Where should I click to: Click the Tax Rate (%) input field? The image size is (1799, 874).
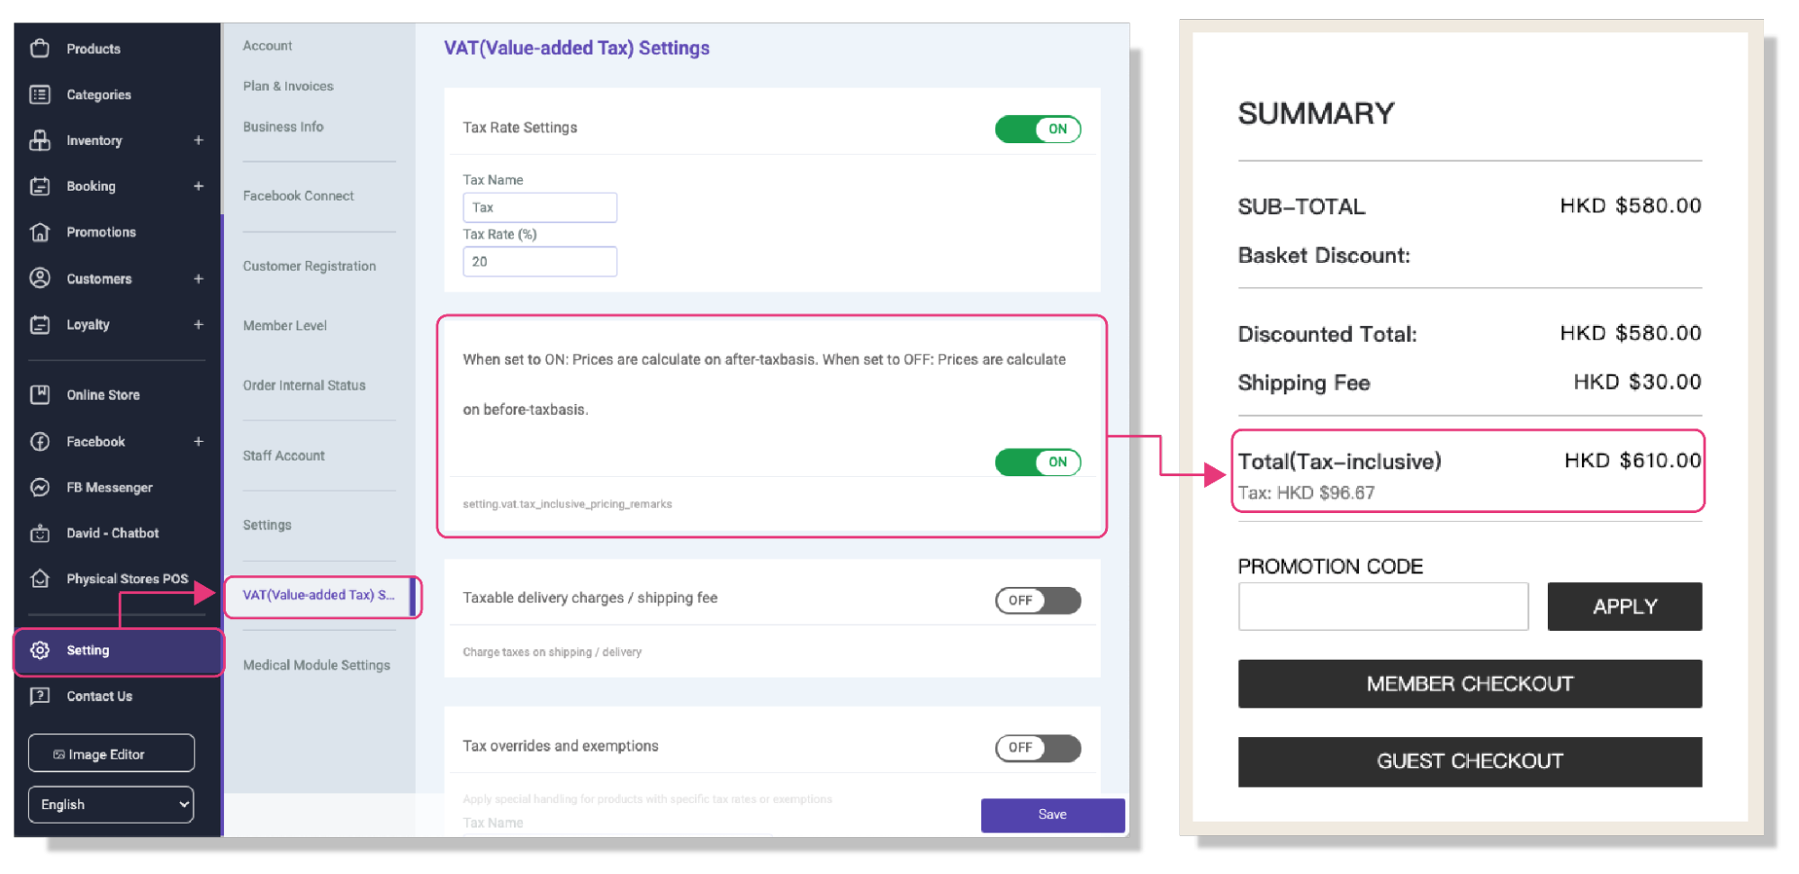pyautogui.click(x=540, y=261)
